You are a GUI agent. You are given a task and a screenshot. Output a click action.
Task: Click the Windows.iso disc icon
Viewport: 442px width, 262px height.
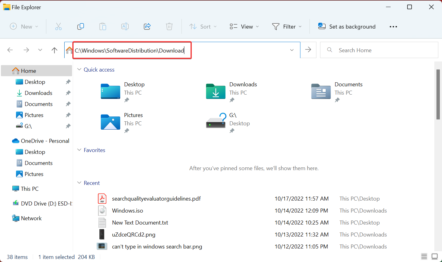102,211
